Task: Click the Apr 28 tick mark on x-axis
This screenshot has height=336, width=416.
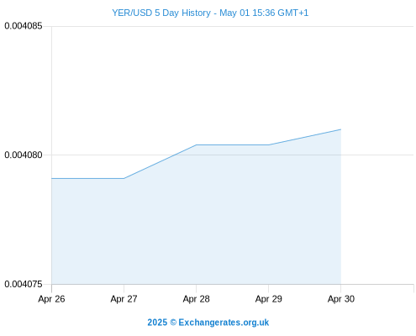Action: click(196, 288)
